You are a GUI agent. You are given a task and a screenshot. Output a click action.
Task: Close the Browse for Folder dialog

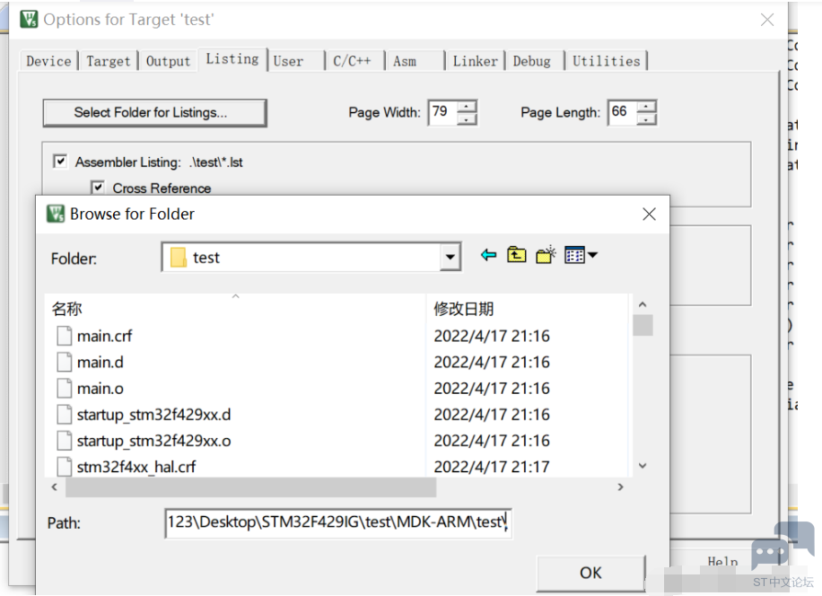pyautogui.click(x=649, y=214)
